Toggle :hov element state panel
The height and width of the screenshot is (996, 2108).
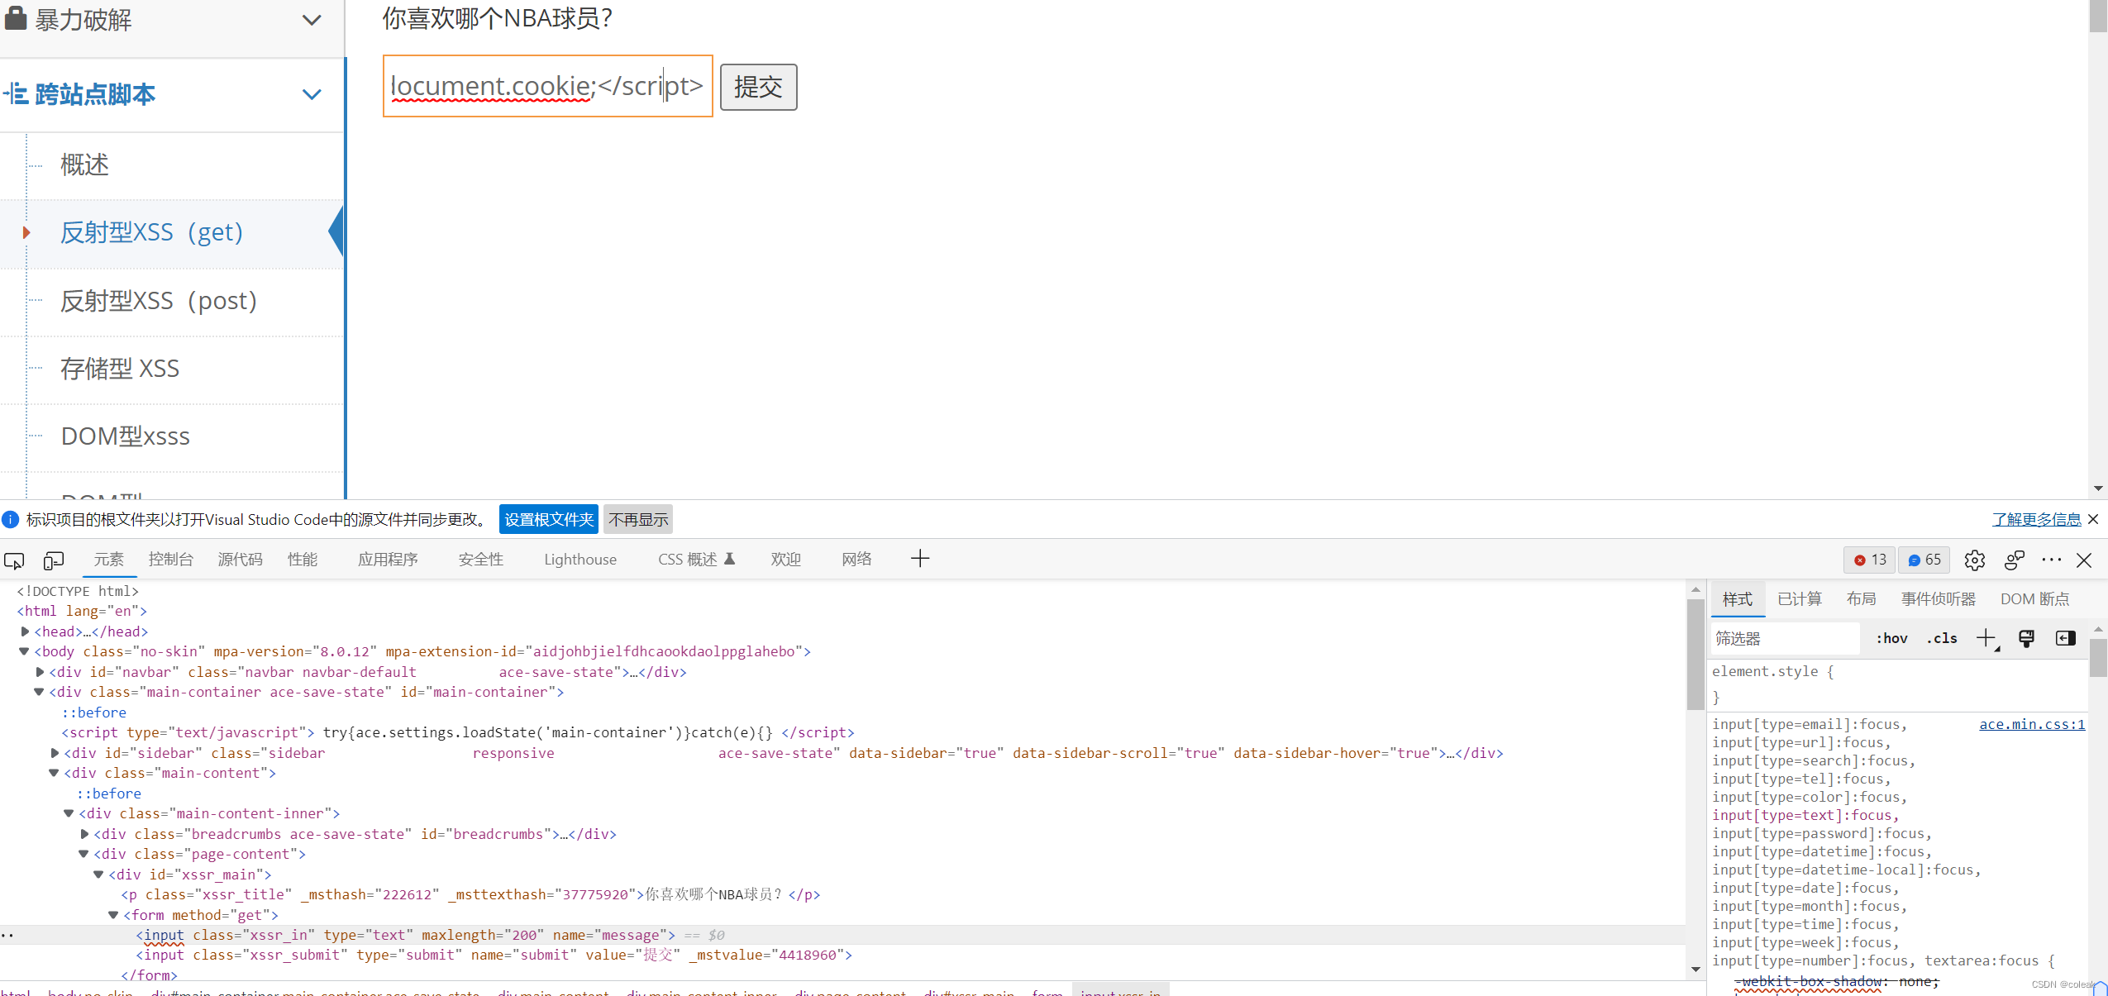pos(1891,638)
